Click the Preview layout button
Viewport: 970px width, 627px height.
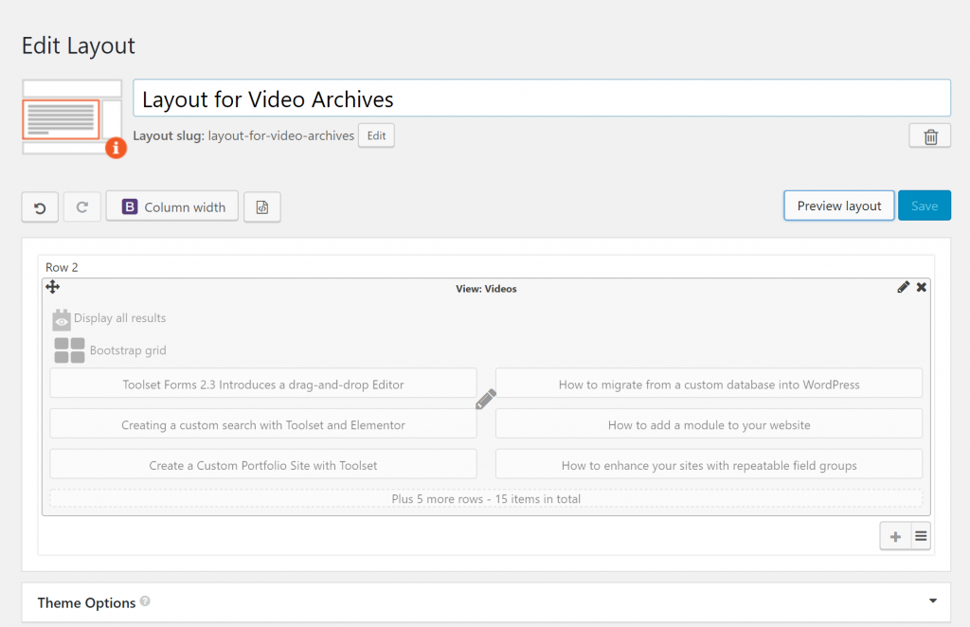coord(839,206)
